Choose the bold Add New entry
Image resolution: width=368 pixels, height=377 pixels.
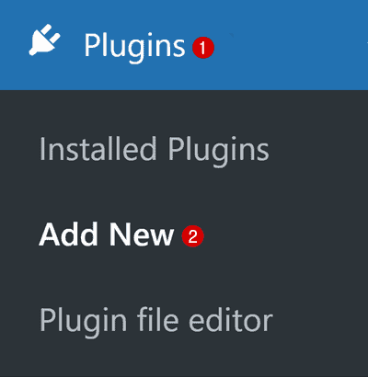(107, 234)
